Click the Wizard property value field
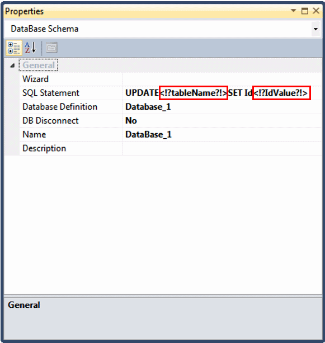 tap(222, 79)
